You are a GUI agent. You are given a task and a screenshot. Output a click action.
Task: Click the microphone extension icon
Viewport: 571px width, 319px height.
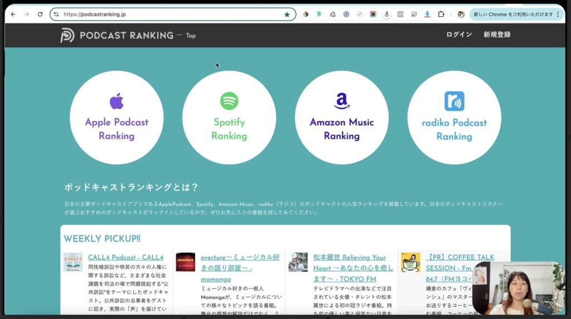pyautogui.click(x=386, y=14)
